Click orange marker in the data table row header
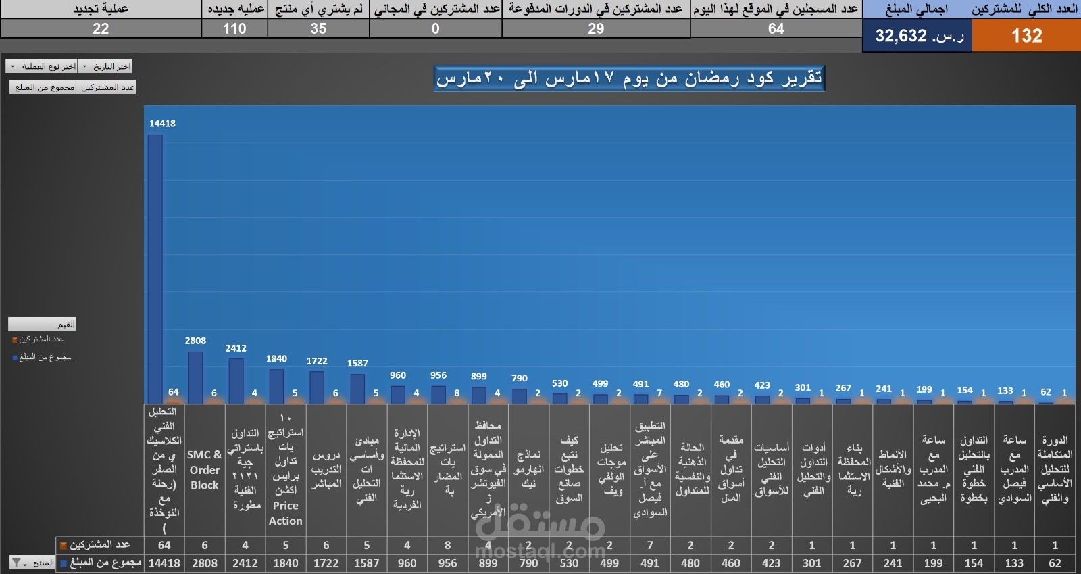 tap(64, 545)
